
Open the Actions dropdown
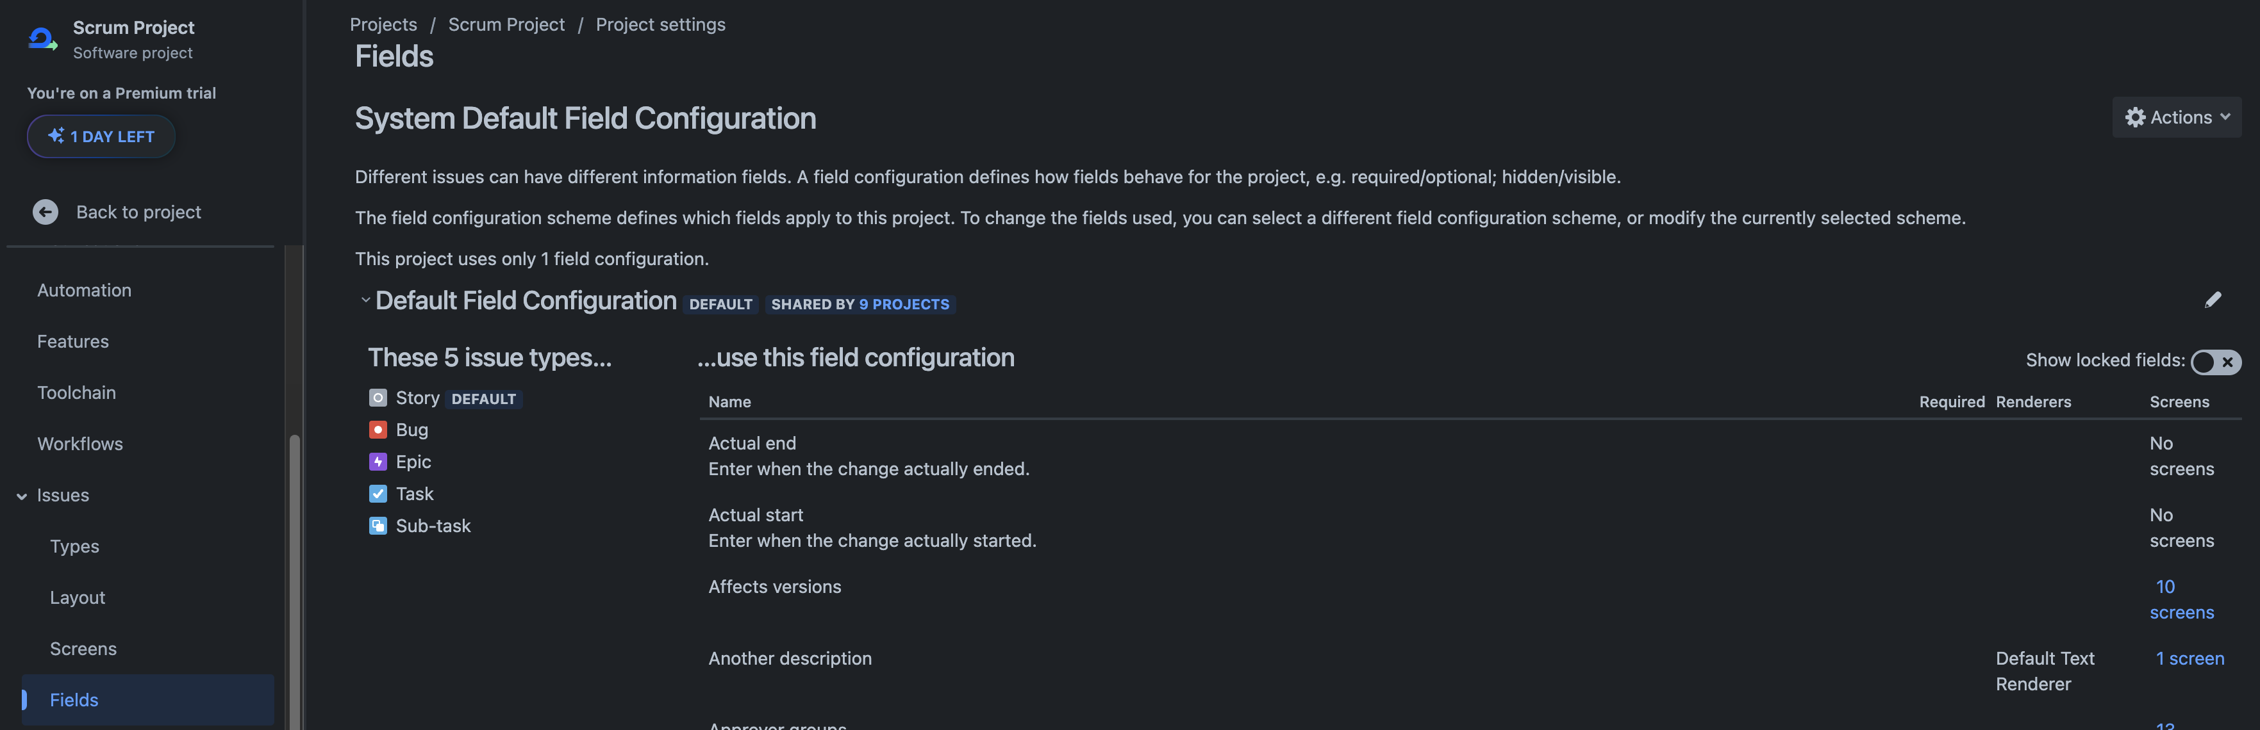(2177, 117)
